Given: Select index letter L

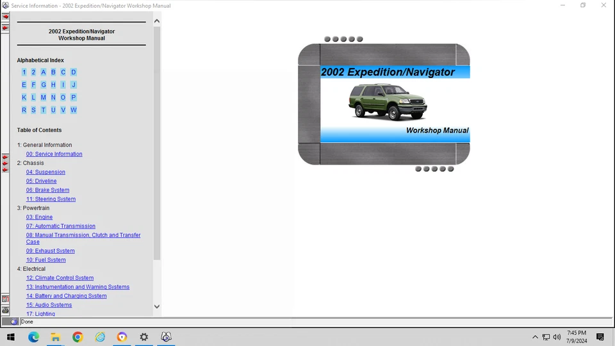Looking at the screenshot, I should click(33, 97).
